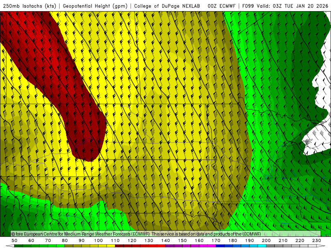Click the '110' colorbar scale label
This screenshot has height=248, width=331.
115,241
